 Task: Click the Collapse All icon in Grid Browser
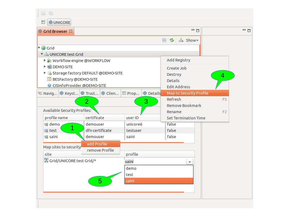pos(164,40)
